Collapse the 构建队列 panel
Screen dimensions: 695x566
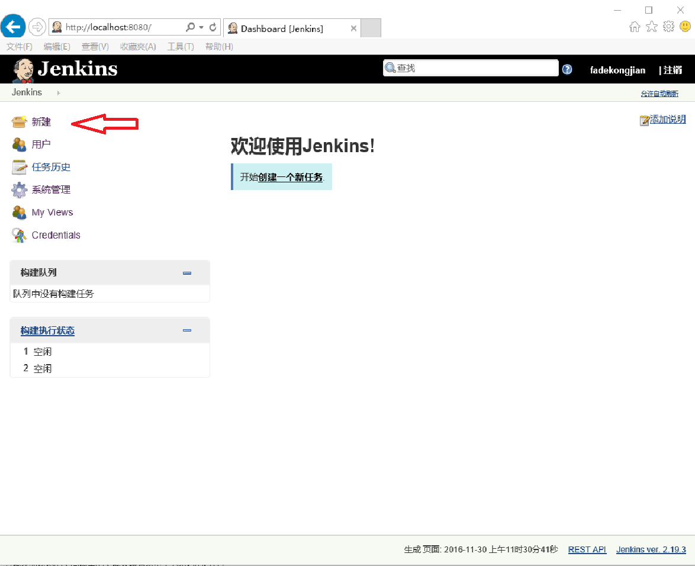(x=187, y=273)
